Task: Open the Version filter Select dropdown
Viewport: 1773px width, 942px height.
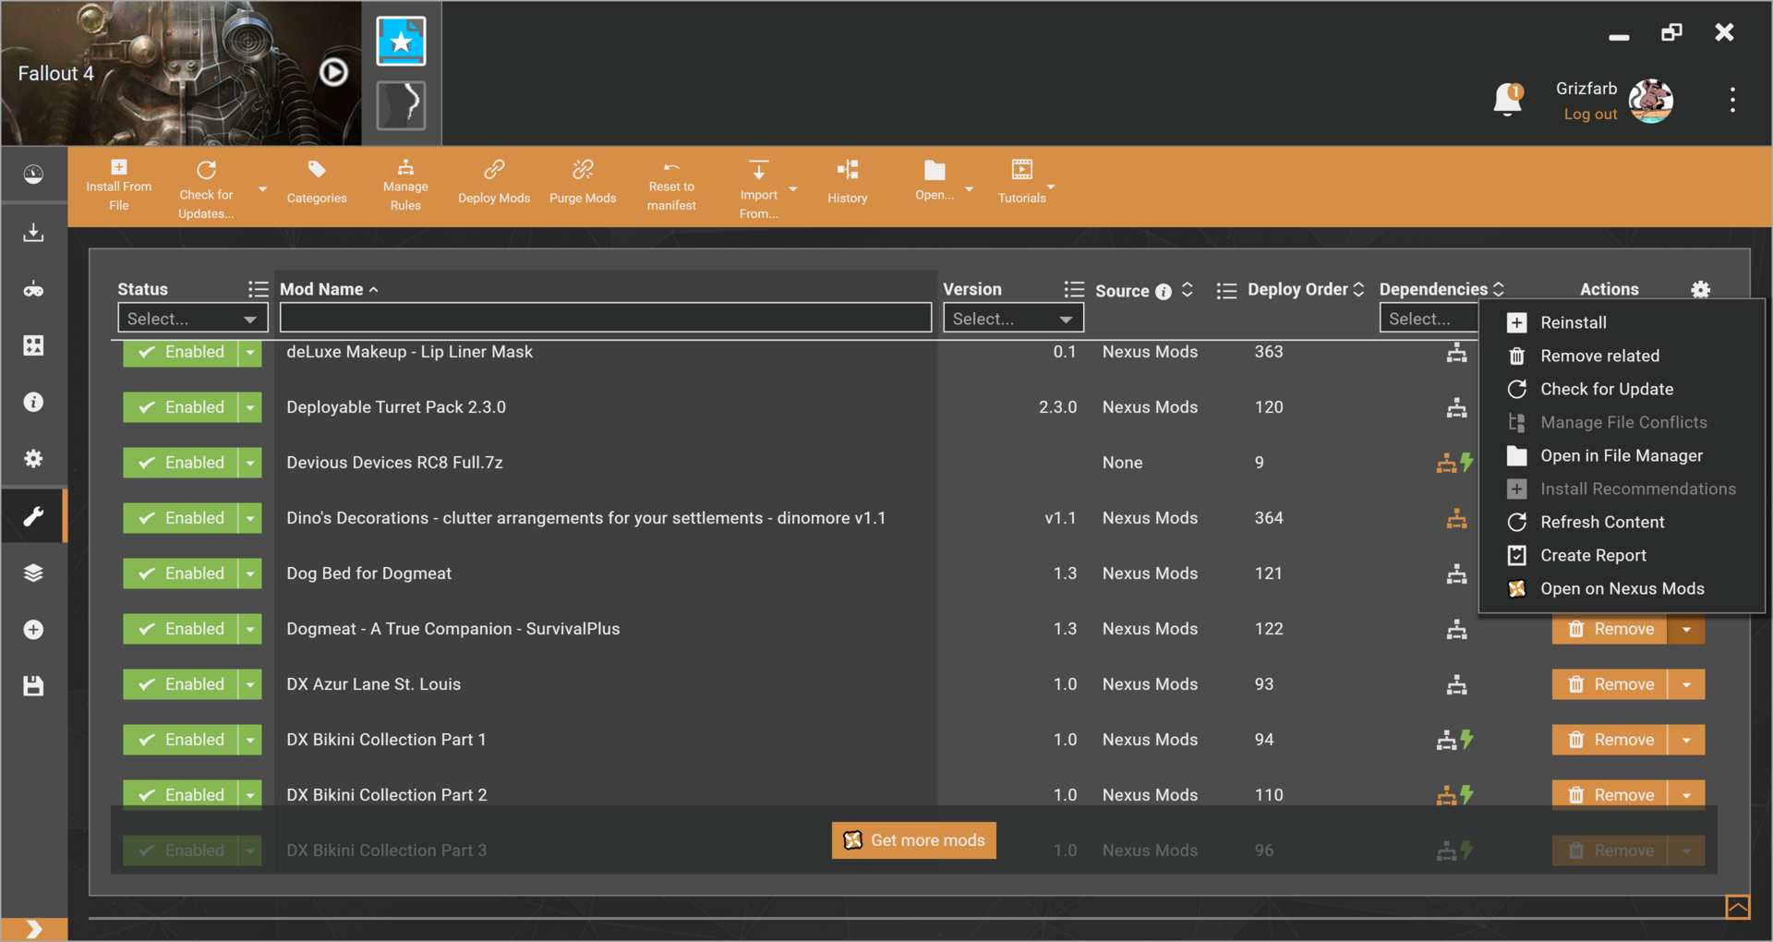Action: (x=1013, y=318)
